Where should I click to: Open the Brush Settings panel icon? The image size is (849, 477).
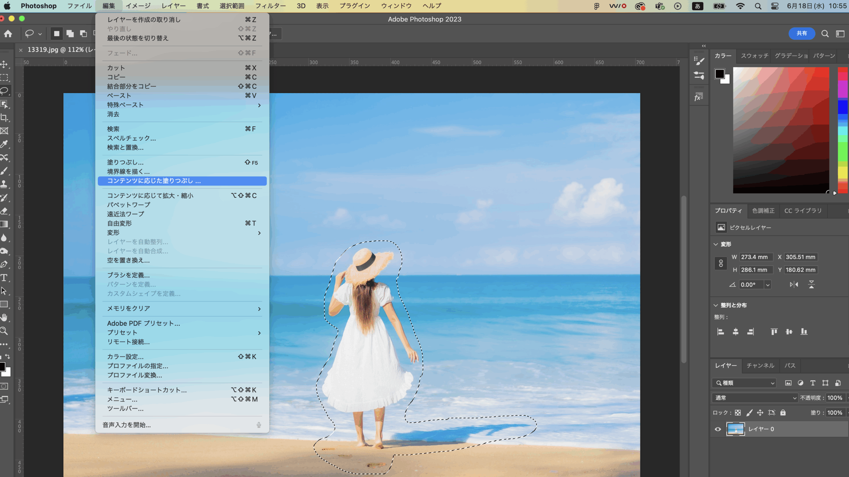[x=699, y=61]
